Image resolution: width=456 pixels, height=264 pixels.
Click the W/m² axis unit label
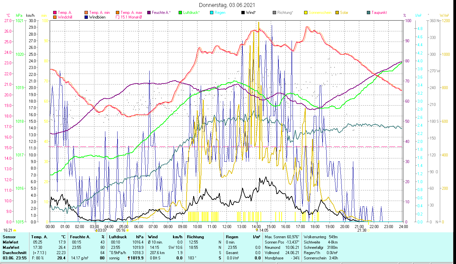coord(444,16)
